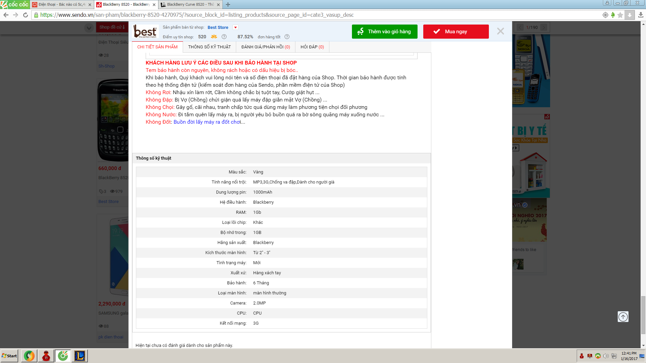646x363 pixels.
Task: Switch to the 'BlackBerry Curve 8520 - Thô' tab
Action: coord(190,4)
